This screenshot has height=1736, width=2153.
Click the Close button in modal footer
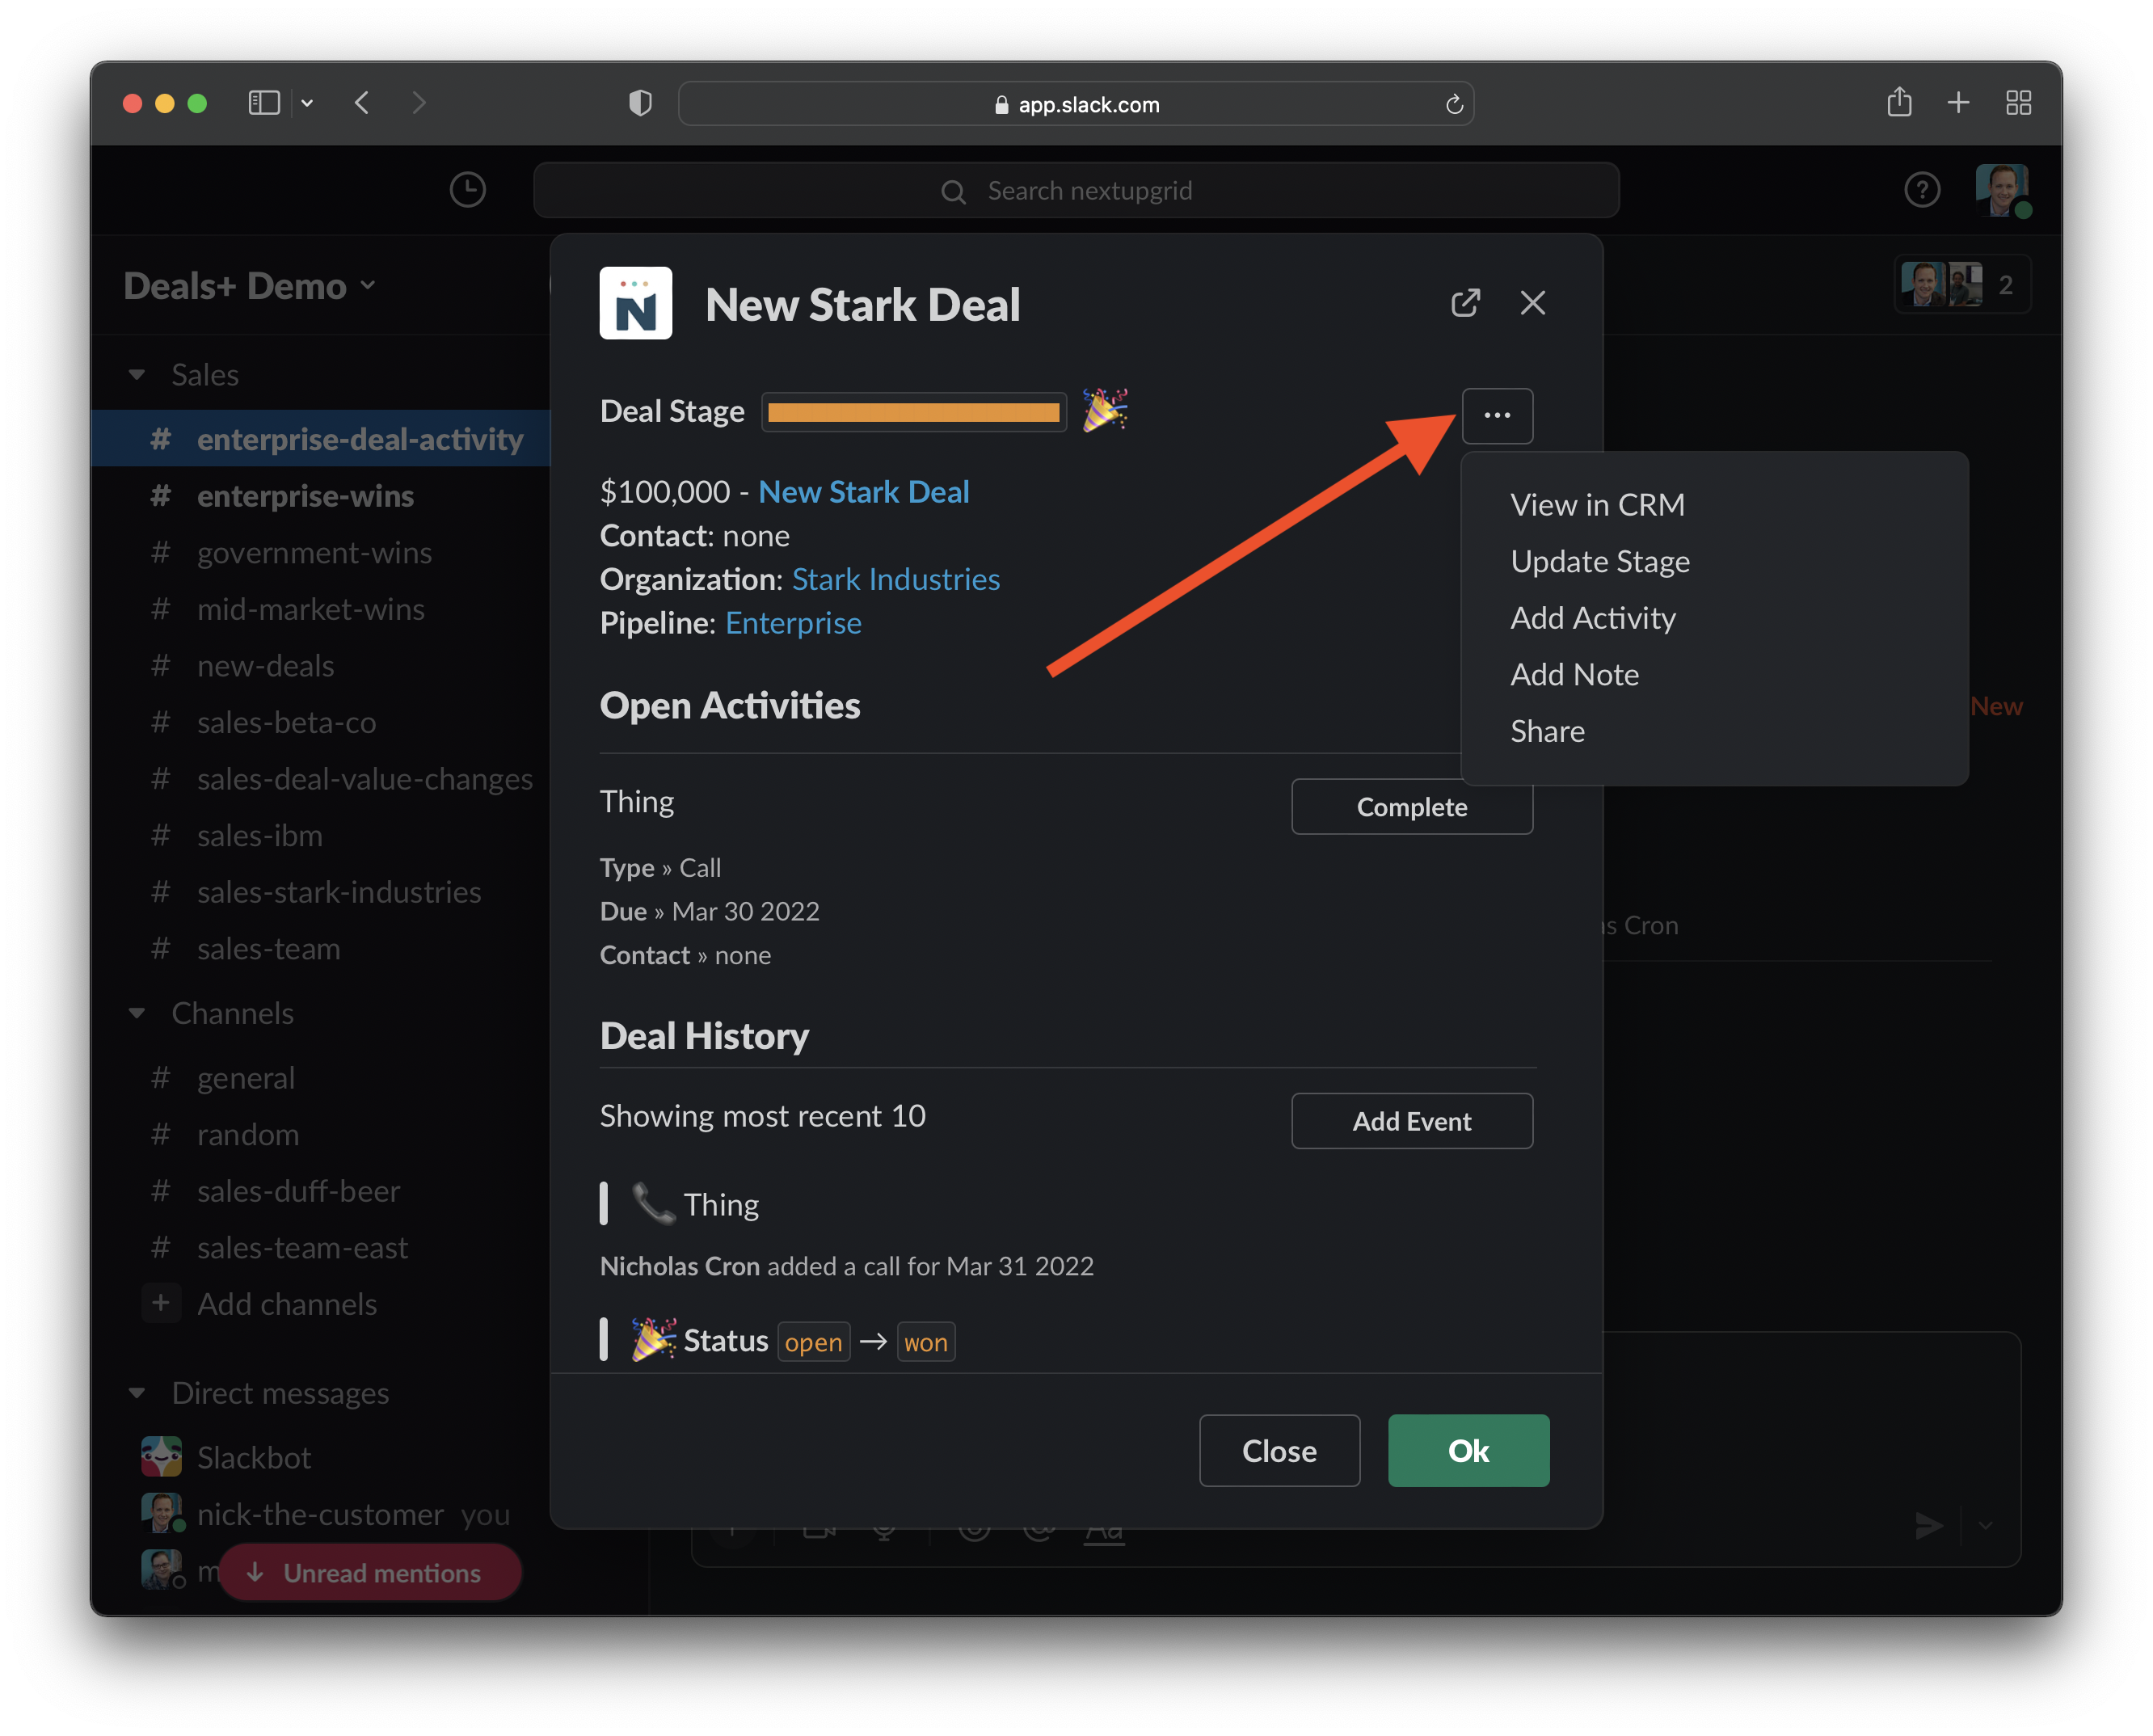pyautogui.click(x=1279, y=1450)
